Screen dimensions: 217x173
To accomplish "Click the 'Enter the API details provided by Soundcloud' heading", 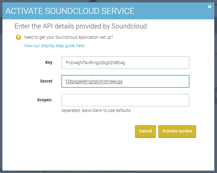I will [81, 26].
